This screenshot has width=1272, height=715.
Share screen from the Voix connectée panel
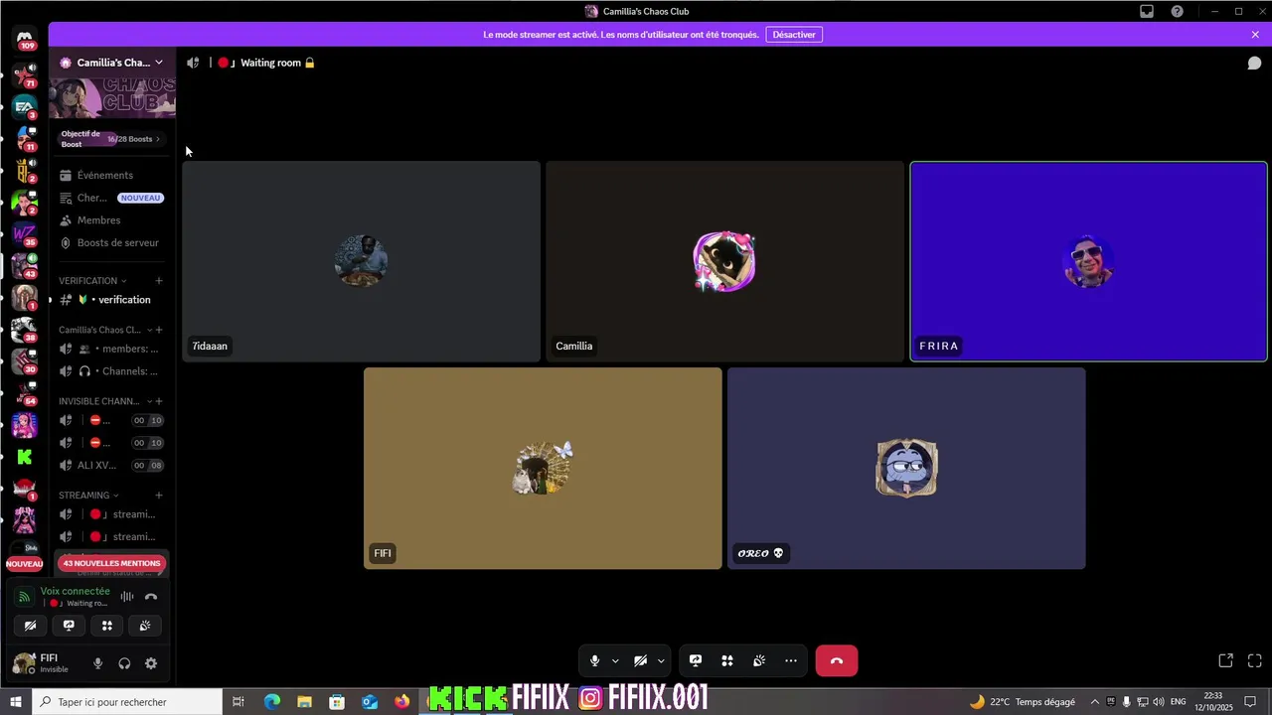pyautogui.click(x=69, y=626)
